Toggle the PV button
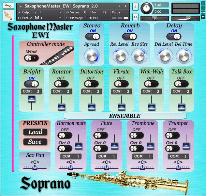The height and width of the screenshot is (196, 206). coord(203,17)
